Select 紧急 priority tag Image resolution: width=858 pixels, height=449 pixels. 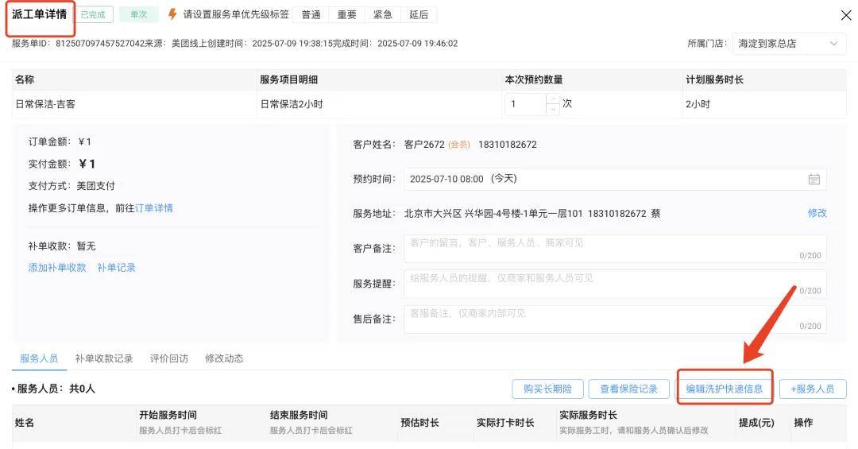click(x=382, y=15)
